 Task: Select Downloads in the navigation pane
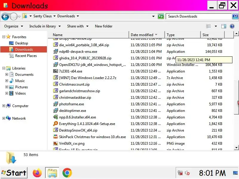[x=24, y=50]
